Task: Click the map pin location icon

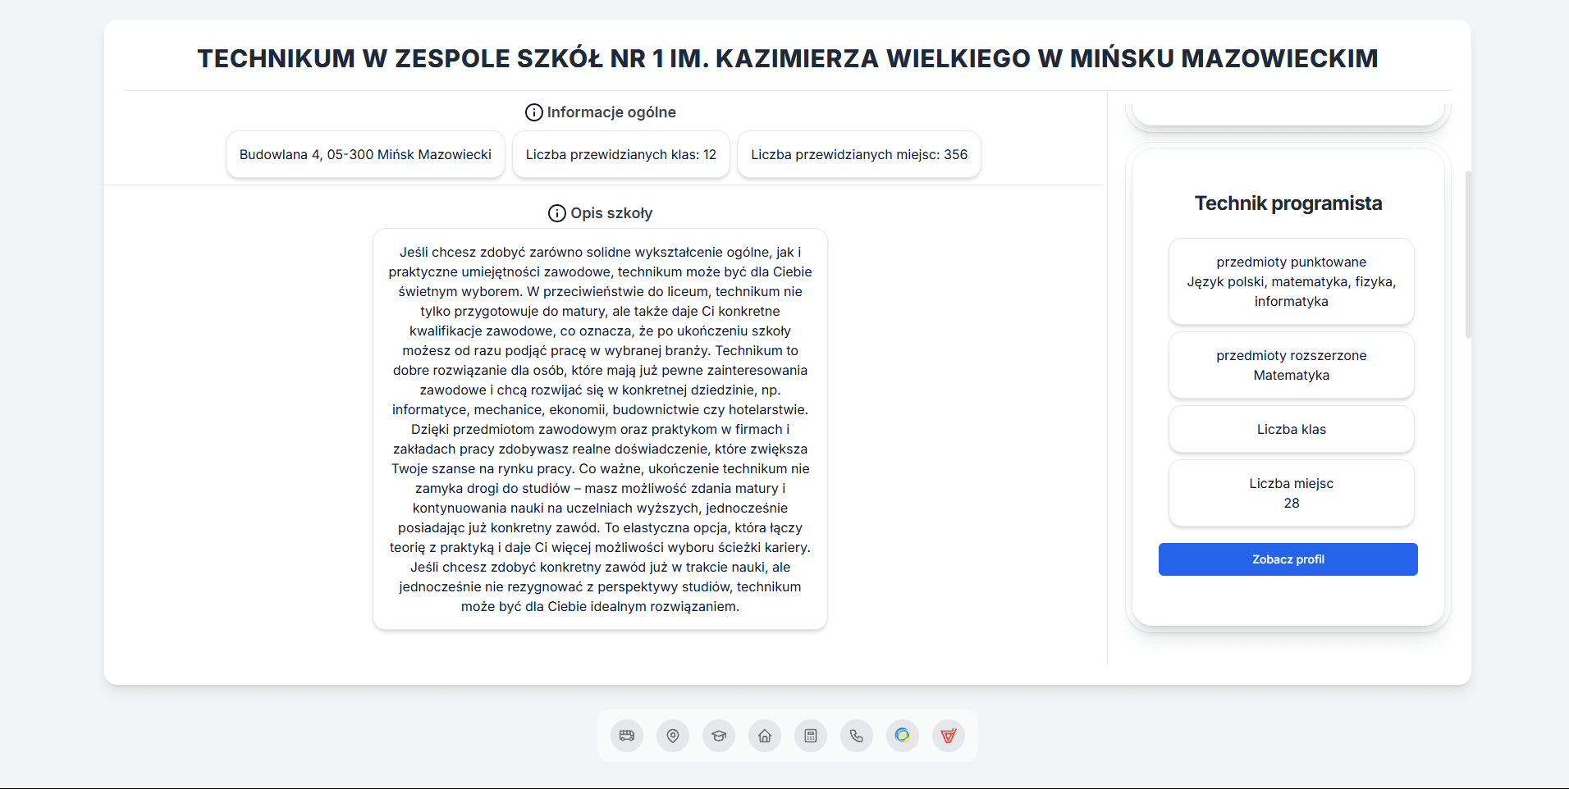Action: (x=673, y=736)
